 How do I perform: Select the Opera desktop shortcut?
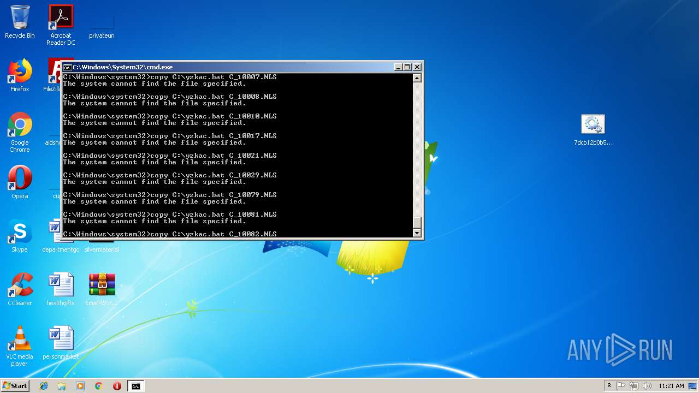tap(20, 182)
